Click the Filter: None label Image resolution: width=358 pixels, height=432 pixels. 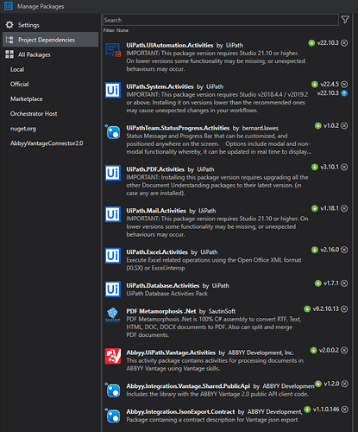point(116,30)
